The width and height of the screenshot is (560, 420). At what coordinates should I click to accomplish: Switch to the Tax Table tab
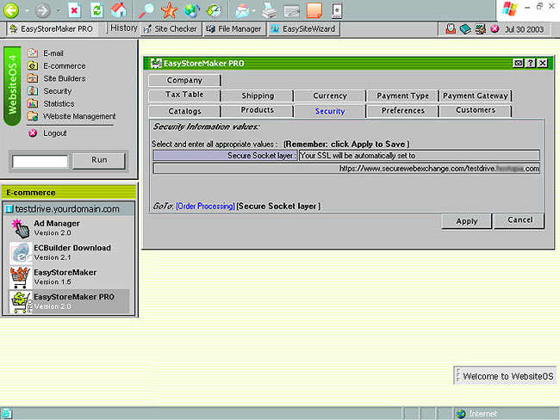[x=184, y=96]
